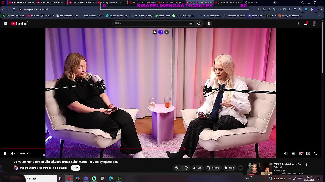Open more actions three-dot button beside Klippi
Viewport: 325px width, 182px height.
240,168
